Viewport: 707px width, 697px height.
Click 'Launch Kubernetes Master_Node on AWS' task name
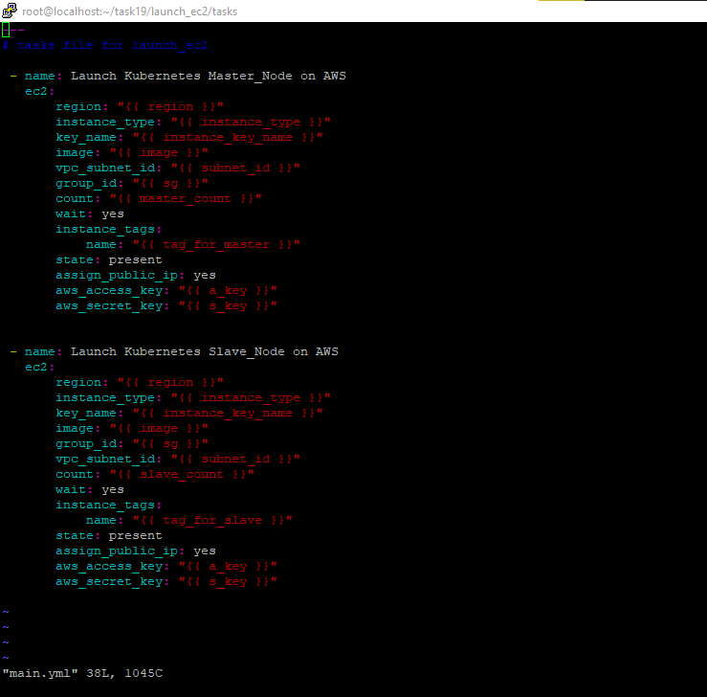point(209,76)
